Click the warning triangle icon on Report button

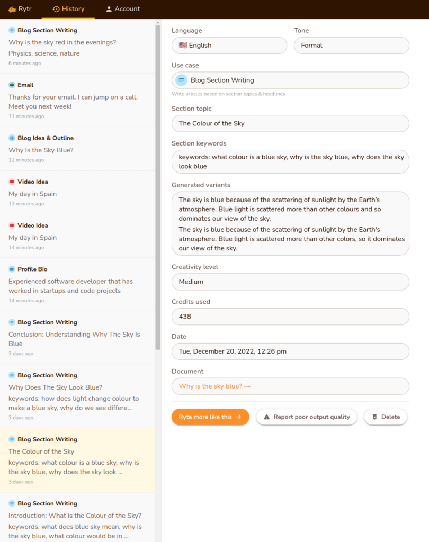[267, 417]
